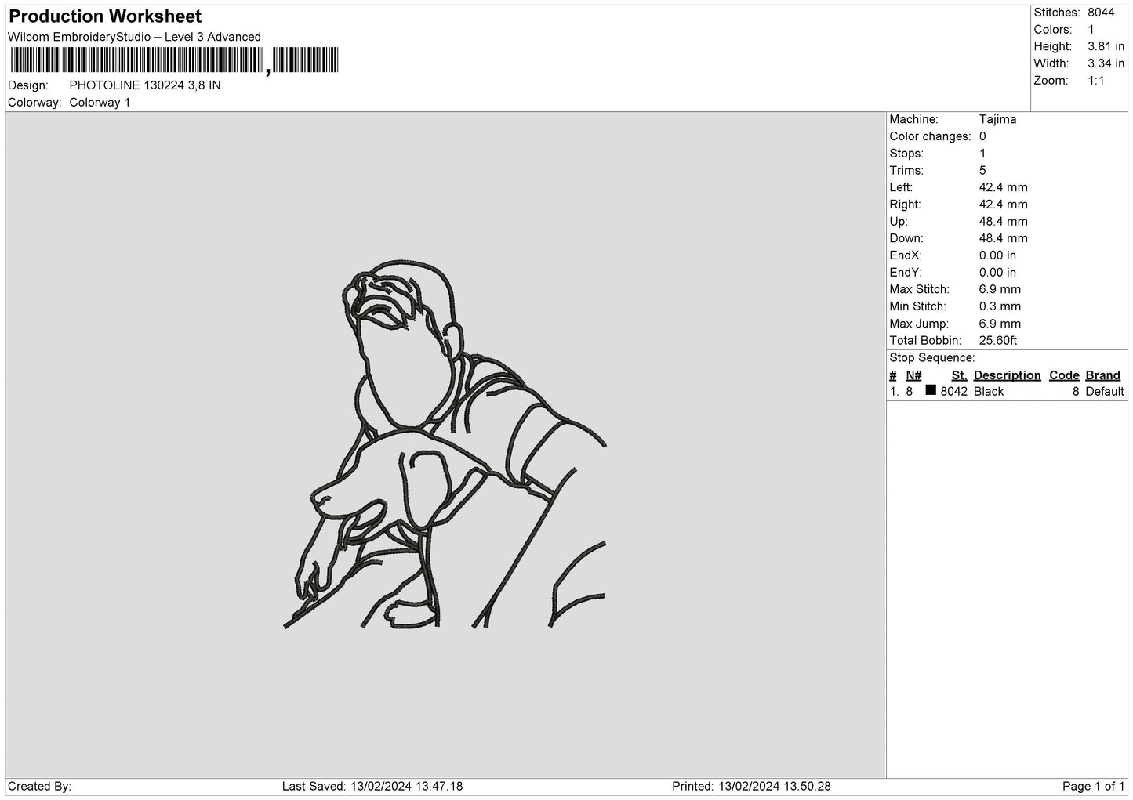Screen dimensions: 1133x800
Task: Click the 'Stop Sequence:' heading
Action: [932, 358]
